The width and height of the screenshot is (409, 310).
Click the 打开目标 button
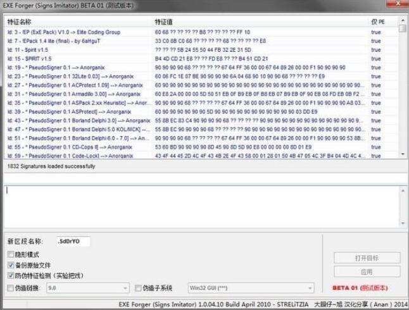pos(367,258)
